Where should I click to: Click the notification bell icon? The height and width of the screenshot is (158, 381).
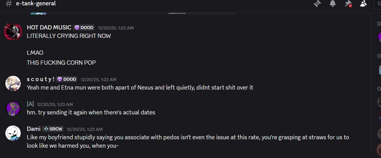(x=332, y=3)
